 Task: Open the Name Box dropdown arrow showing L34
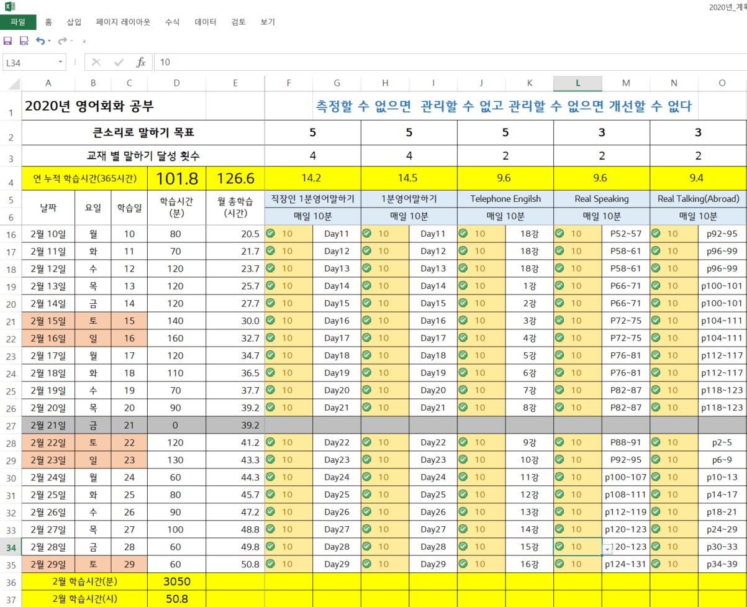[60, 62]
